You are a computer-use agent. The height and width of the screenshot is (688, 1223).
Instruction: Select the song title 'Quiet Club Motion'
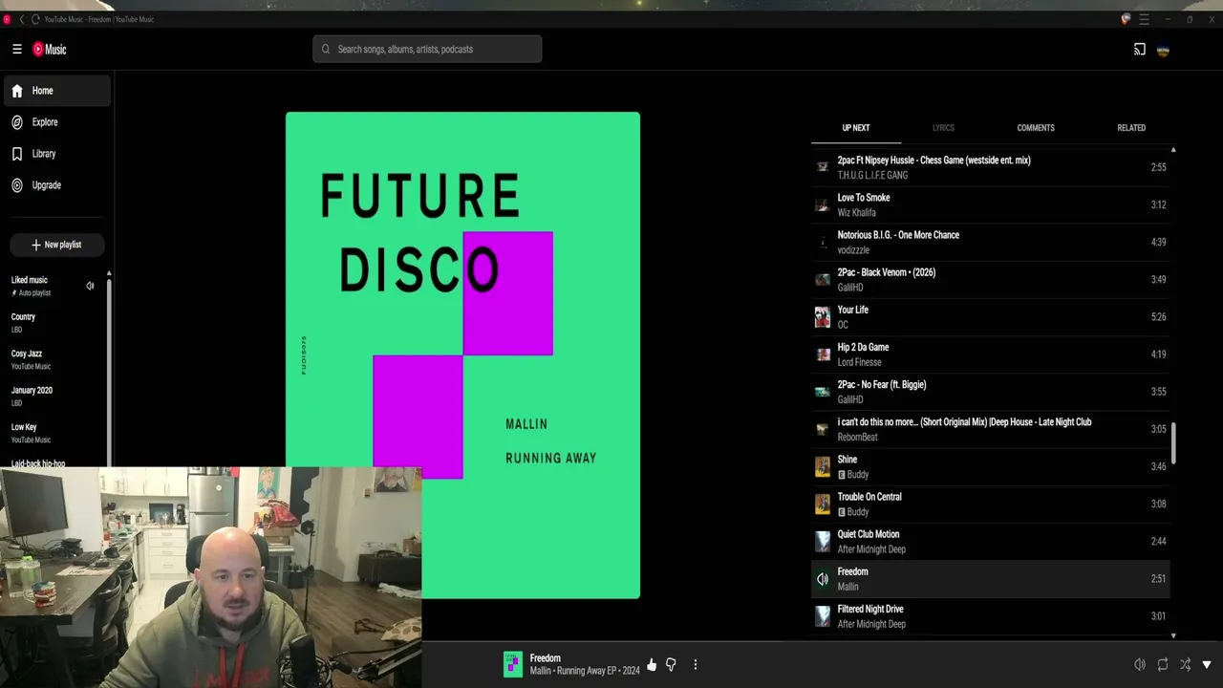point(869,534)
